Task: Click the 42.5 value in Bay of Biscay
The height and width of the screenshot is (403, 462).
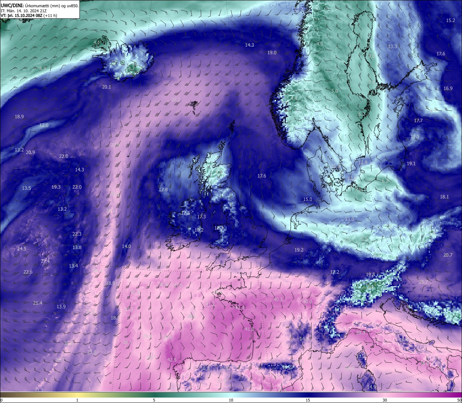Action: click(x=172, y=360)
